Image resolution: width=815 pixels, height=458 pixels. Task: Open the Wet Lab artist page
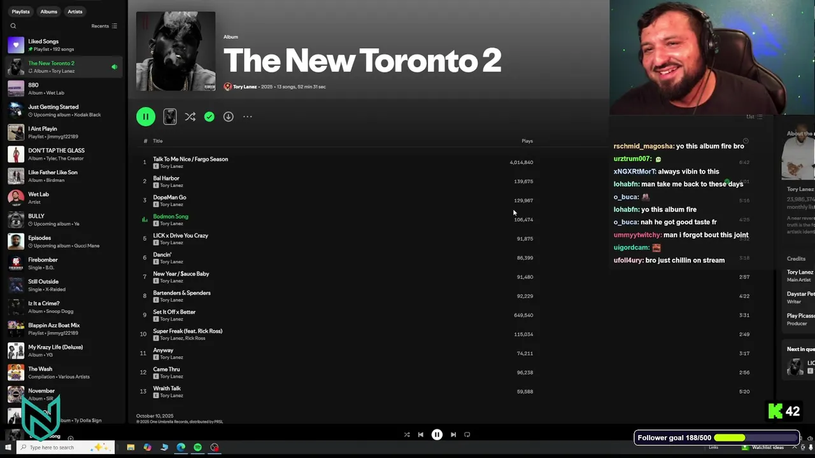64,198
